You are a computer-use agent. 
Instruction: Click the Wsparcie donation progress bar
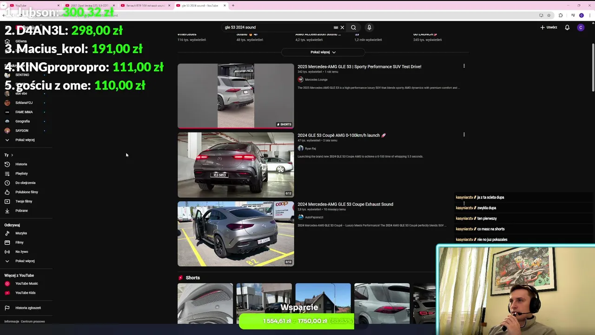296,321
